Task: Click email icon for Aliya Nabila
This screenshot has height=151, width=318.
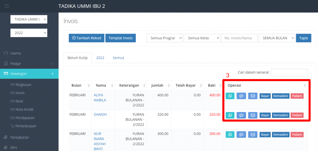Action: pos(253,96)
